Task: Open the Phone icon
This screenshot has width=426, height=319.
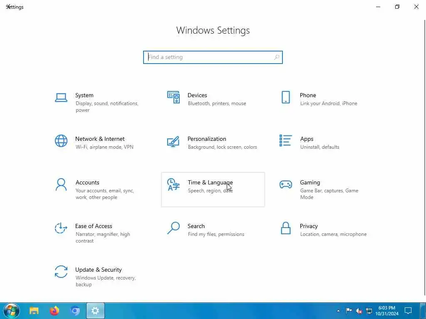Action: (x=285, y=97)
